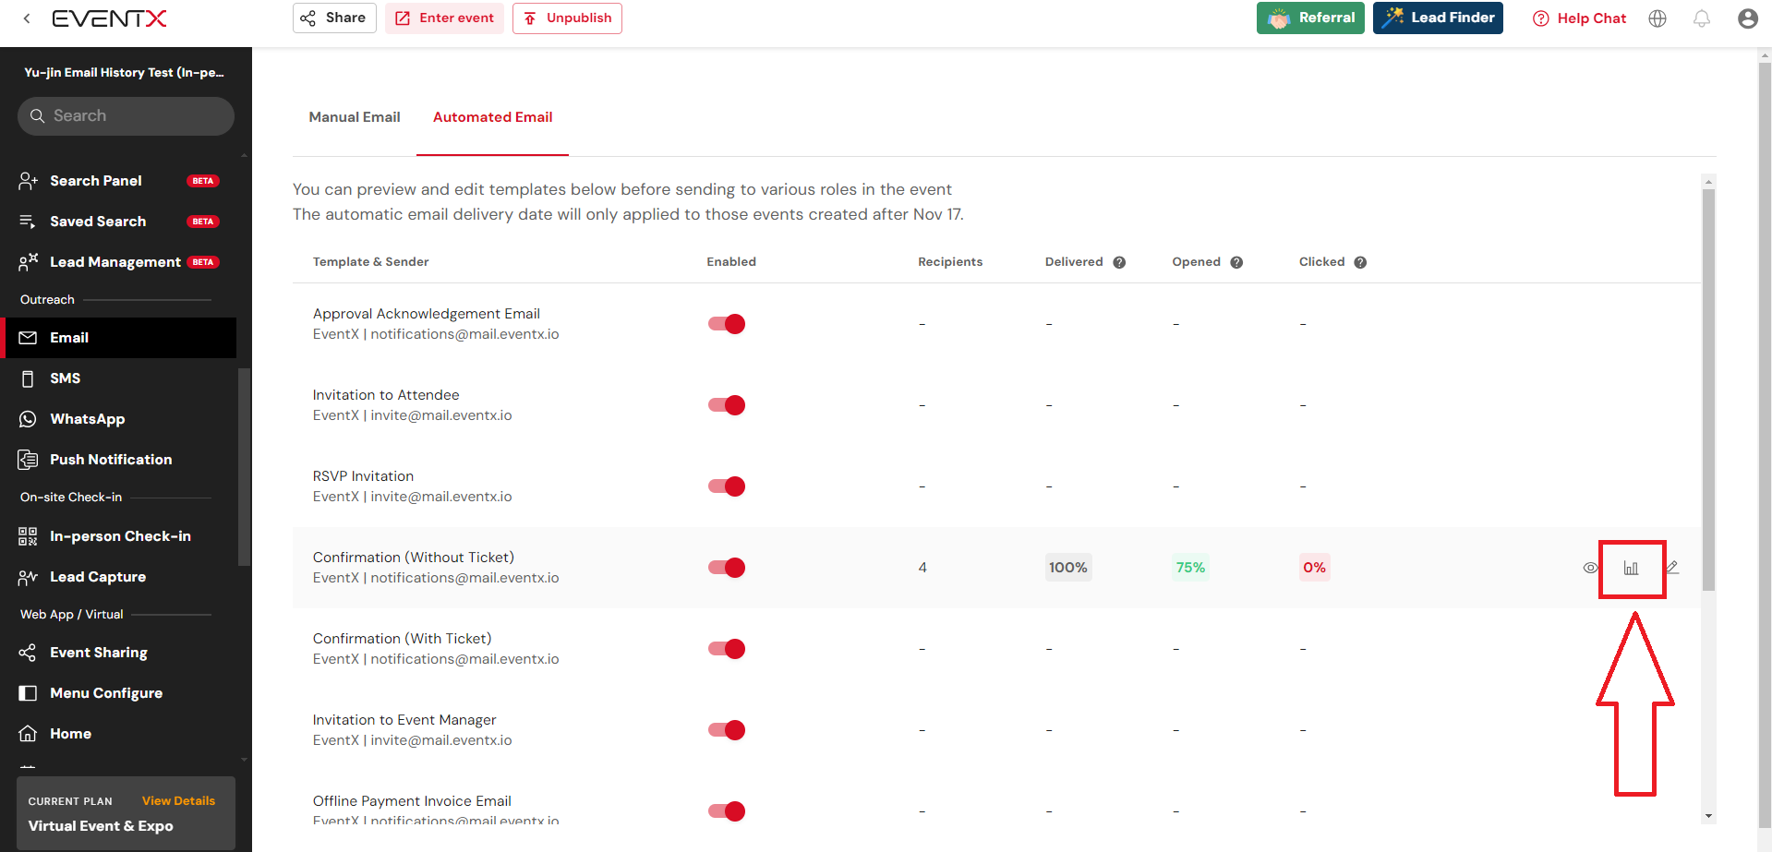Click the Event Sharing sidebar label

click(x=99, y=653)
